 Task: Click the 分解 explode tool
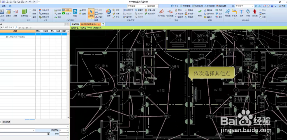point(58,14)
